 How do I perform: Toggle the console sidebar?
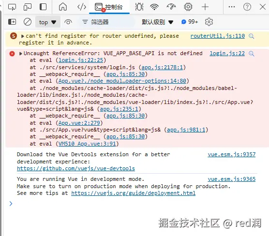pyautogui.click(x=12, y=22)
